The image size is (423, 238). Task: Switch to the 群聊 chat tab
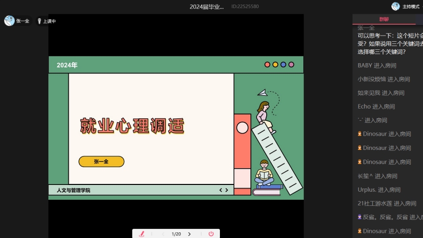pyautogui.click(x=384, y=19)
